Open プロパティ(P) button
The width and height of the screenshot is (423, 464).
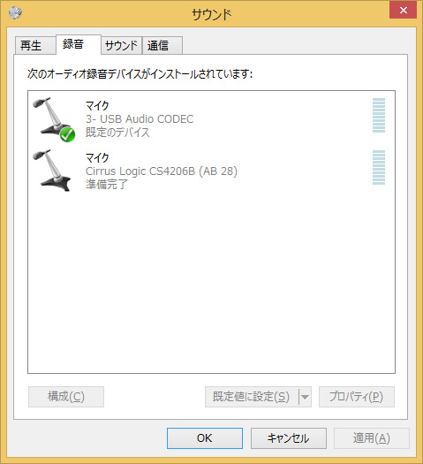pos(357,397)
